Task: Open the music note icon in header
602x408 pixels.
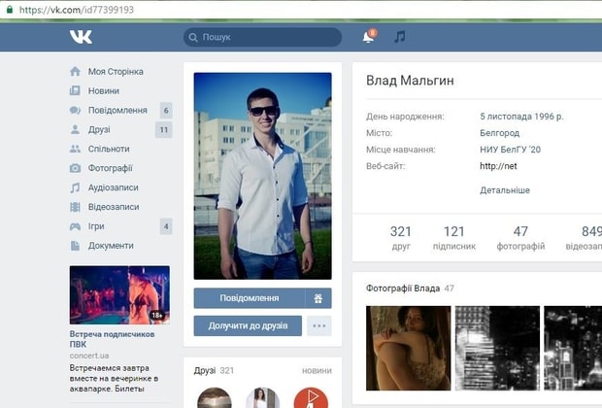Action: click(399, 37)
